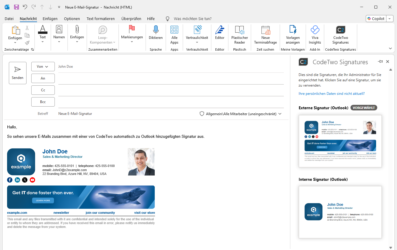
Task: Open the Text formatieren tab
Action: pyautogui.click(x=101, y=19)
